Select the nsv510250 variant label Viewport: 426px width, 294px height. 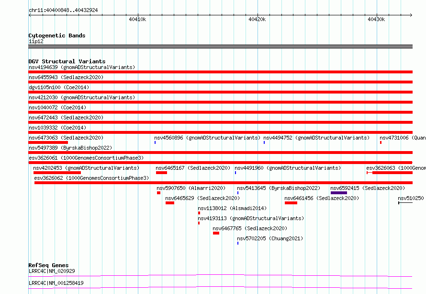411,198
